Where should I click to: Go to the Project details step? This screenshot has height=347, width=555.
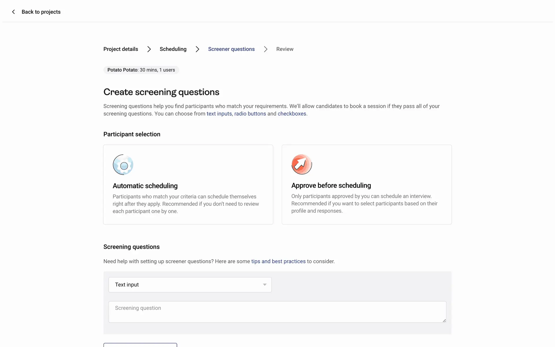point(121,49)
